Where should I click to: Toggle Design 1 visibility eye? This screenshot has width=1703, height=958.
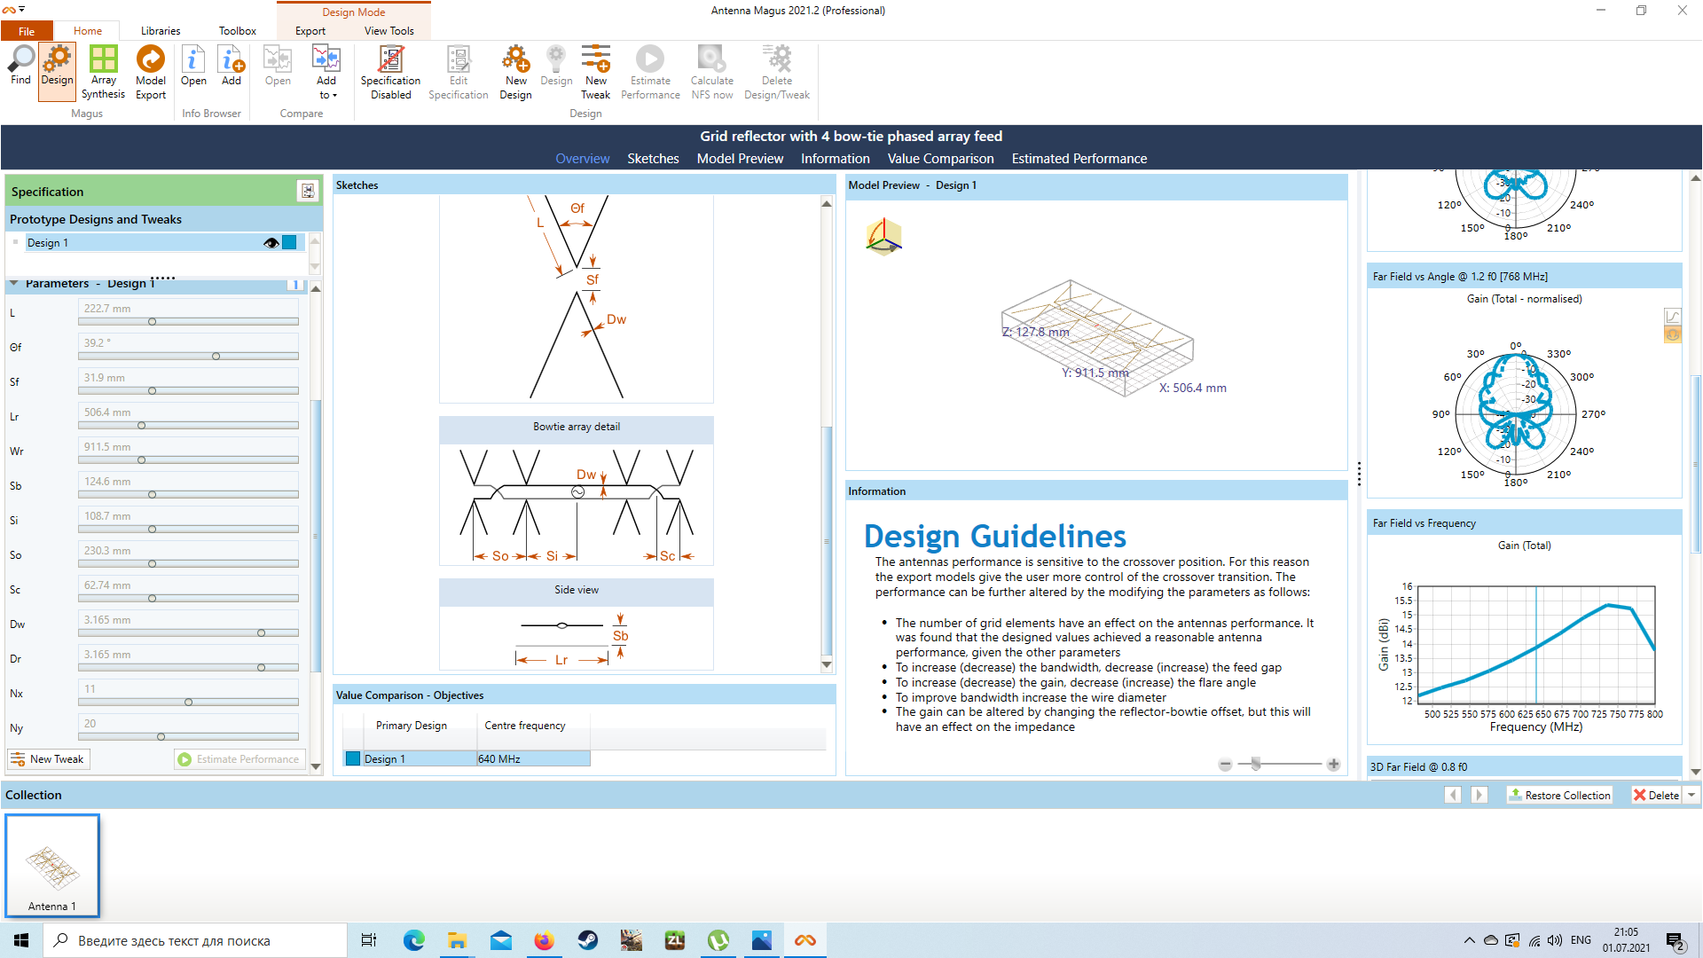(271, 243)
